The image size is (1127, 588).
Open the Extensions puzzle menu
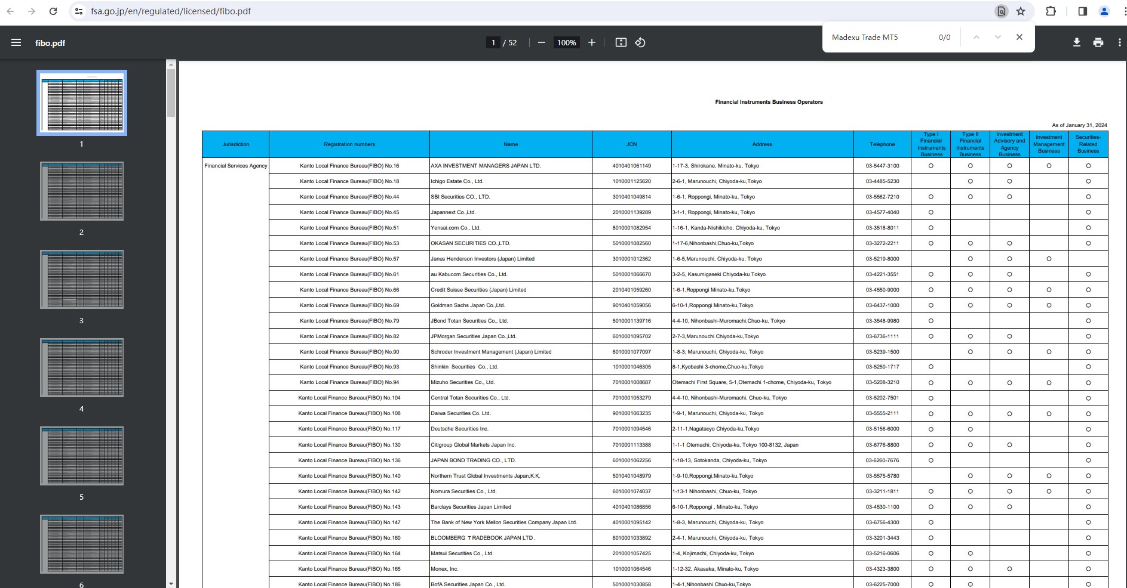tap(1051, 11)
